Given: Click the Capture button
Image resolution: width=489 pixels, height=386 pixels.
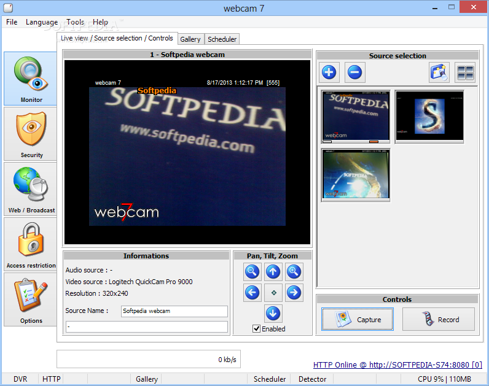Looking at the screenshot, I should pyautogui.click(x=358, y=319).
